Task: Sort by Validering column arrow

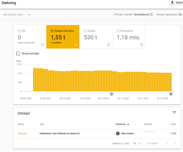Action: [x=128, y=124]
